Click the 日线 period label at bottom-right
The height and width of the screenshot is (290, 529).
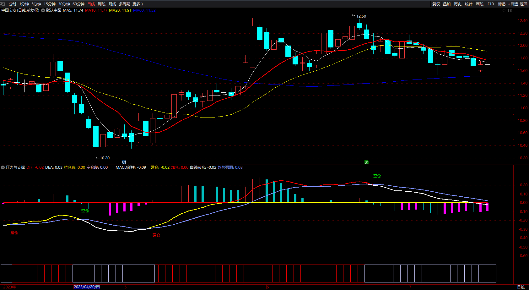tap(521, 287)
